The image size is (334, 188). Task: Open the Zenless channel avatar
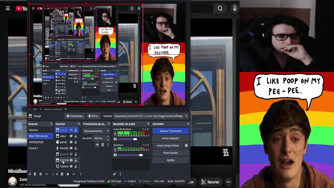pyautogui.click(x=12, y=181)
